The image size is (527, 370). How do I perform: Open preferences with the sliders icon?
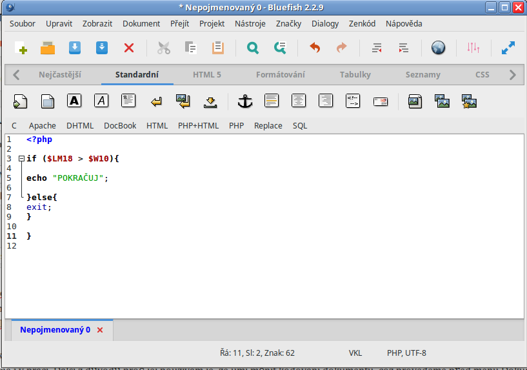pyautogui.click(x=473, y=48)
